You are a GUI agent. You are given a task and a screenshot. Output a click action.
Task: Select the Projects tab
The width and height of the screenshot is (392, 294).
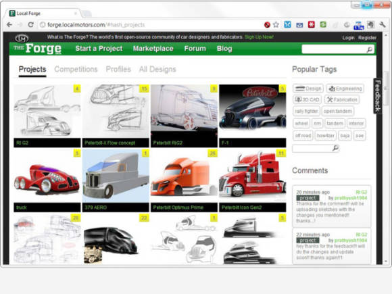click(32, 69)
